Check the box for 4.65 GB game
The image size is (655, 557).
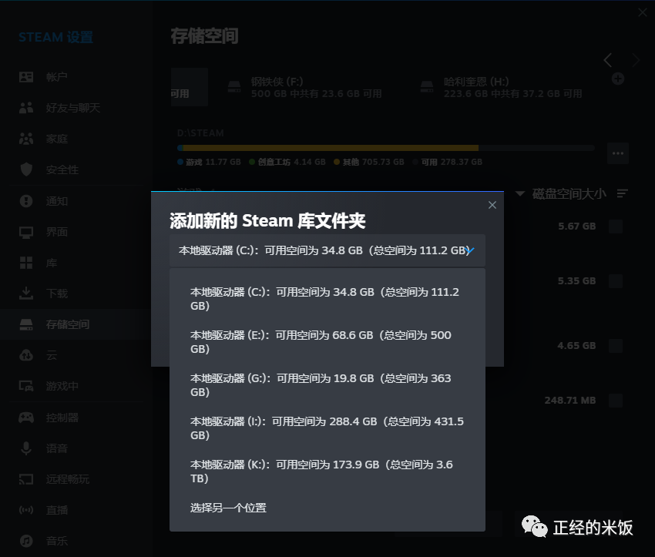(x=616, y=346)
